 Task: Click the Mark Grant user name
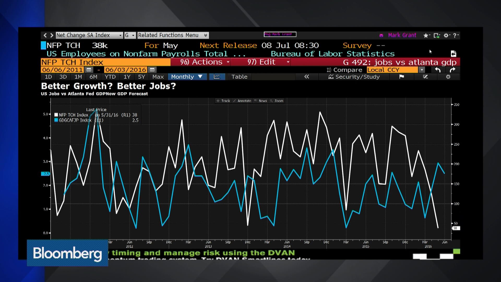pos(402,35)
